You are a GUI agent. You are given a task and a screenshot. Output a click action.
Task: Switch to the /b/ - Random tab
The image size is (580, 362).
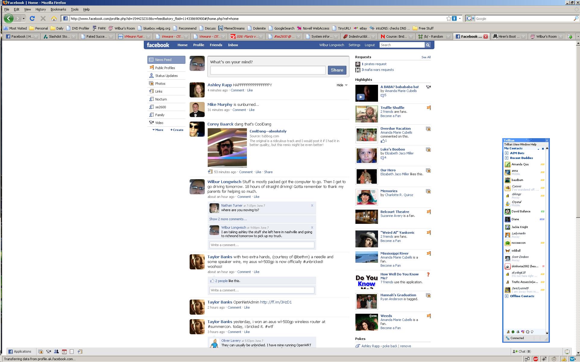tap(433, 37)
